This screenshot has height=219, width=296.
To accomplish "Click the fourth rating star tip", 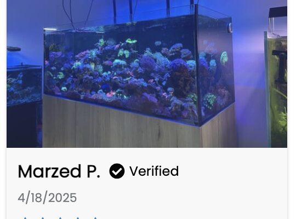I will pyautogui.click(x=78, y=218).
